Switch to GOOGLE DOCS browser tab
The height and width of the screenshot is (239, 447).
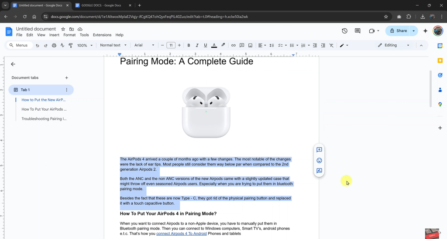coord(101,5)
